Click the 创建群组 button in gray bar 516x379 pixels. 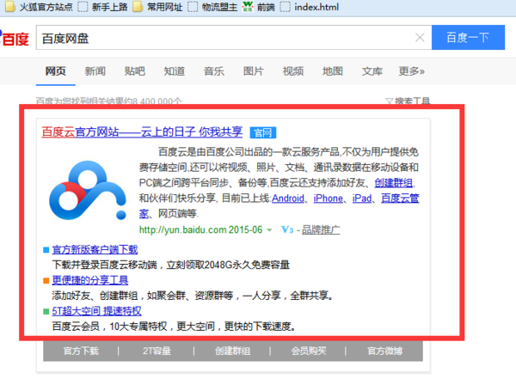[233, 351]
